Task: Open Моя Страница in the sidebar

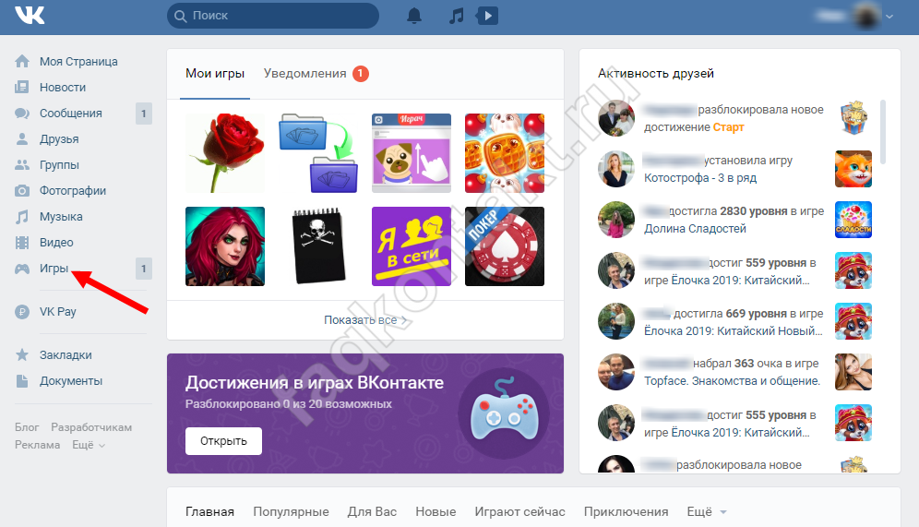Action: [78, 62]
